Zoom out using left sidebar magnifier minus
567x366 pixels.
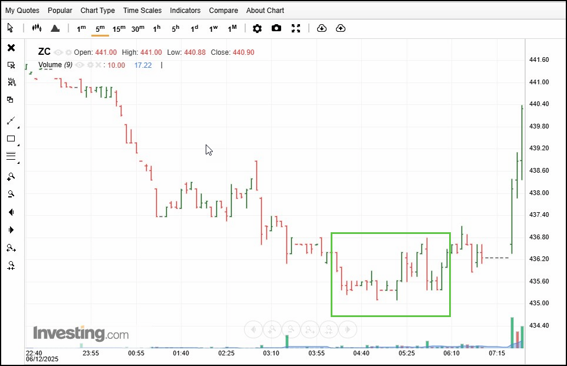[11, 194]
